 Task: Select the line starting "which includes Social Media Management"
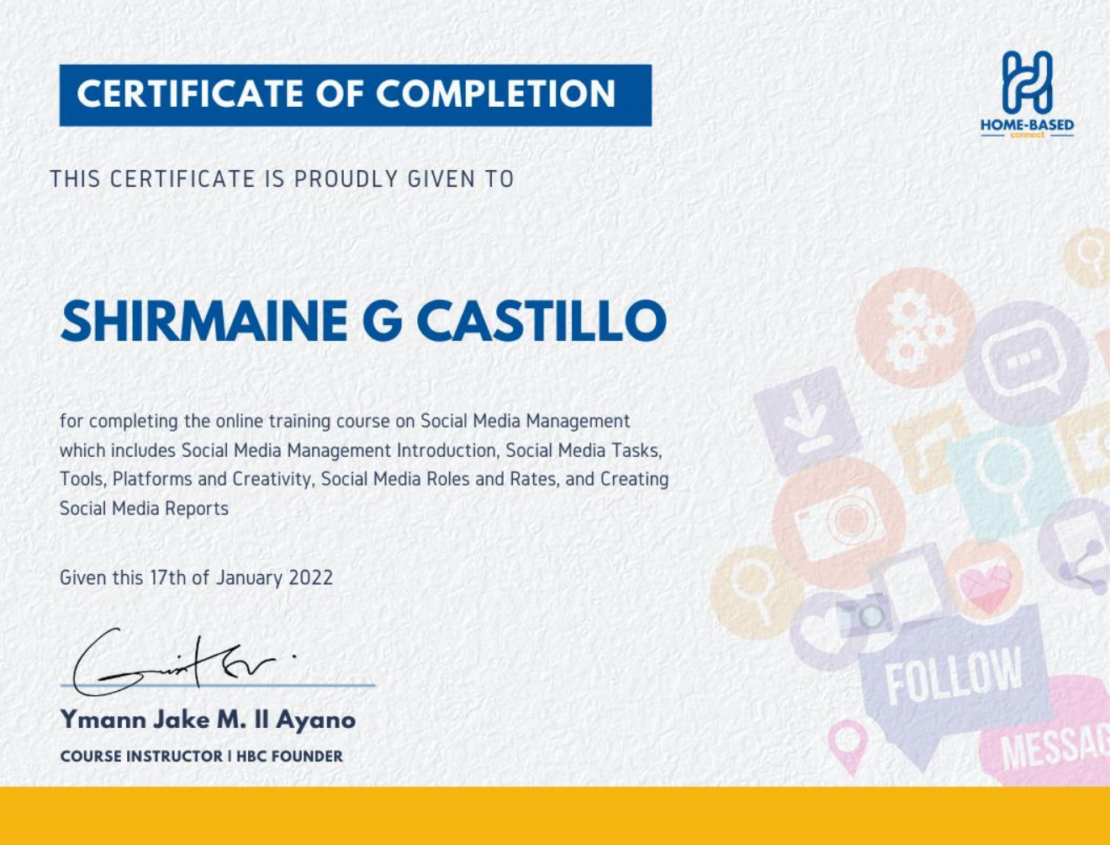tap(361, 450)
